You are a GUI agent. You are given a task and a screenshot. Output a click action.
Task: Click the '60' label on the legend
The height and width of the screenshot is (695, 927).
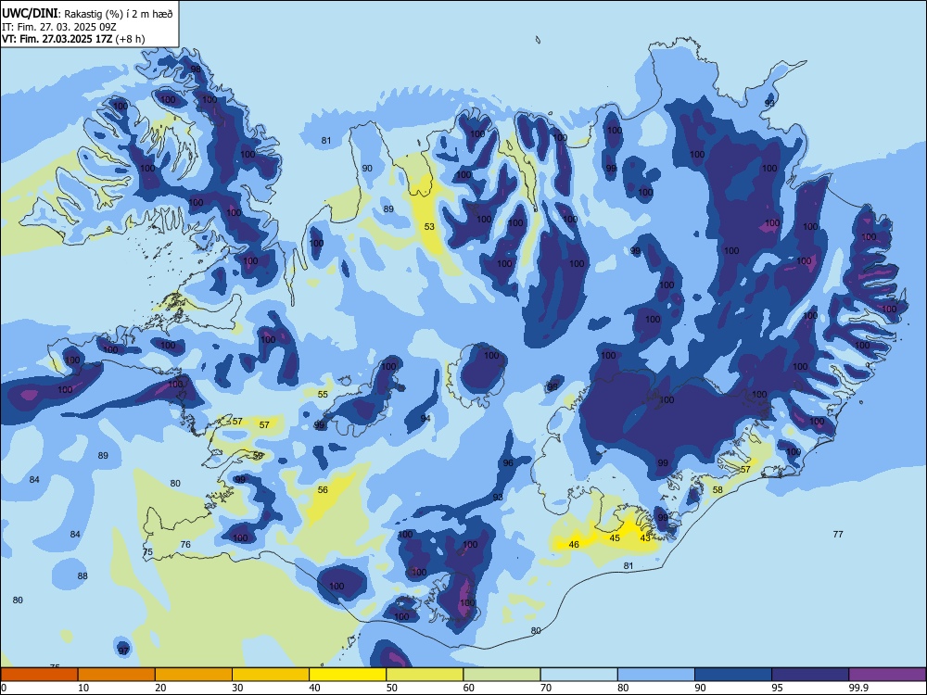469,688
